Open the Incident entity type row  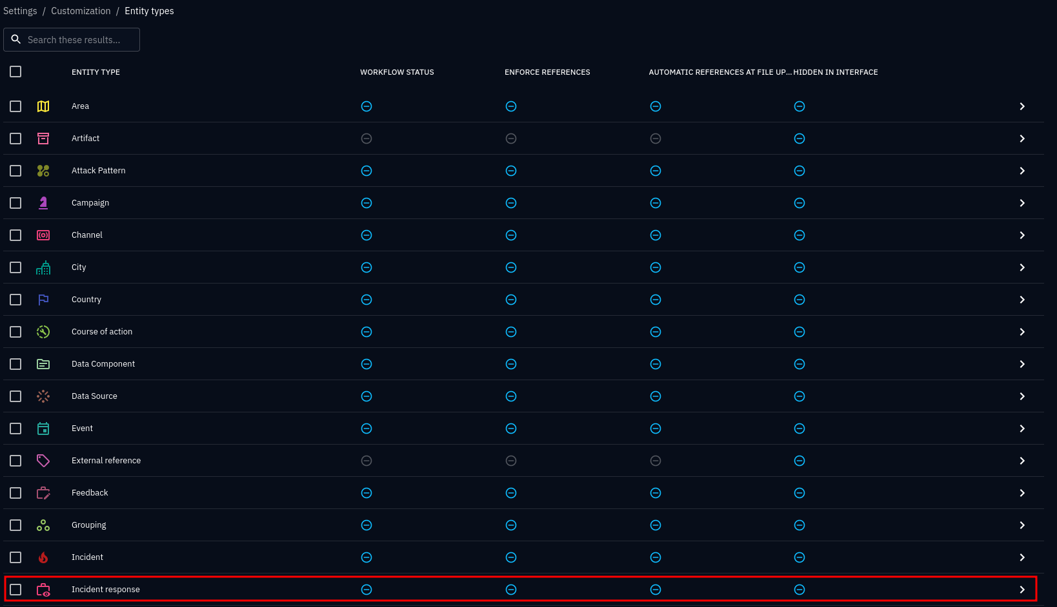pos(523,557)
